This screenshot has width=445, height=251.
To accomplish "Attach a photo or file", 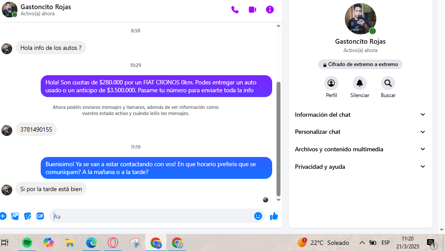I will 15,216.
